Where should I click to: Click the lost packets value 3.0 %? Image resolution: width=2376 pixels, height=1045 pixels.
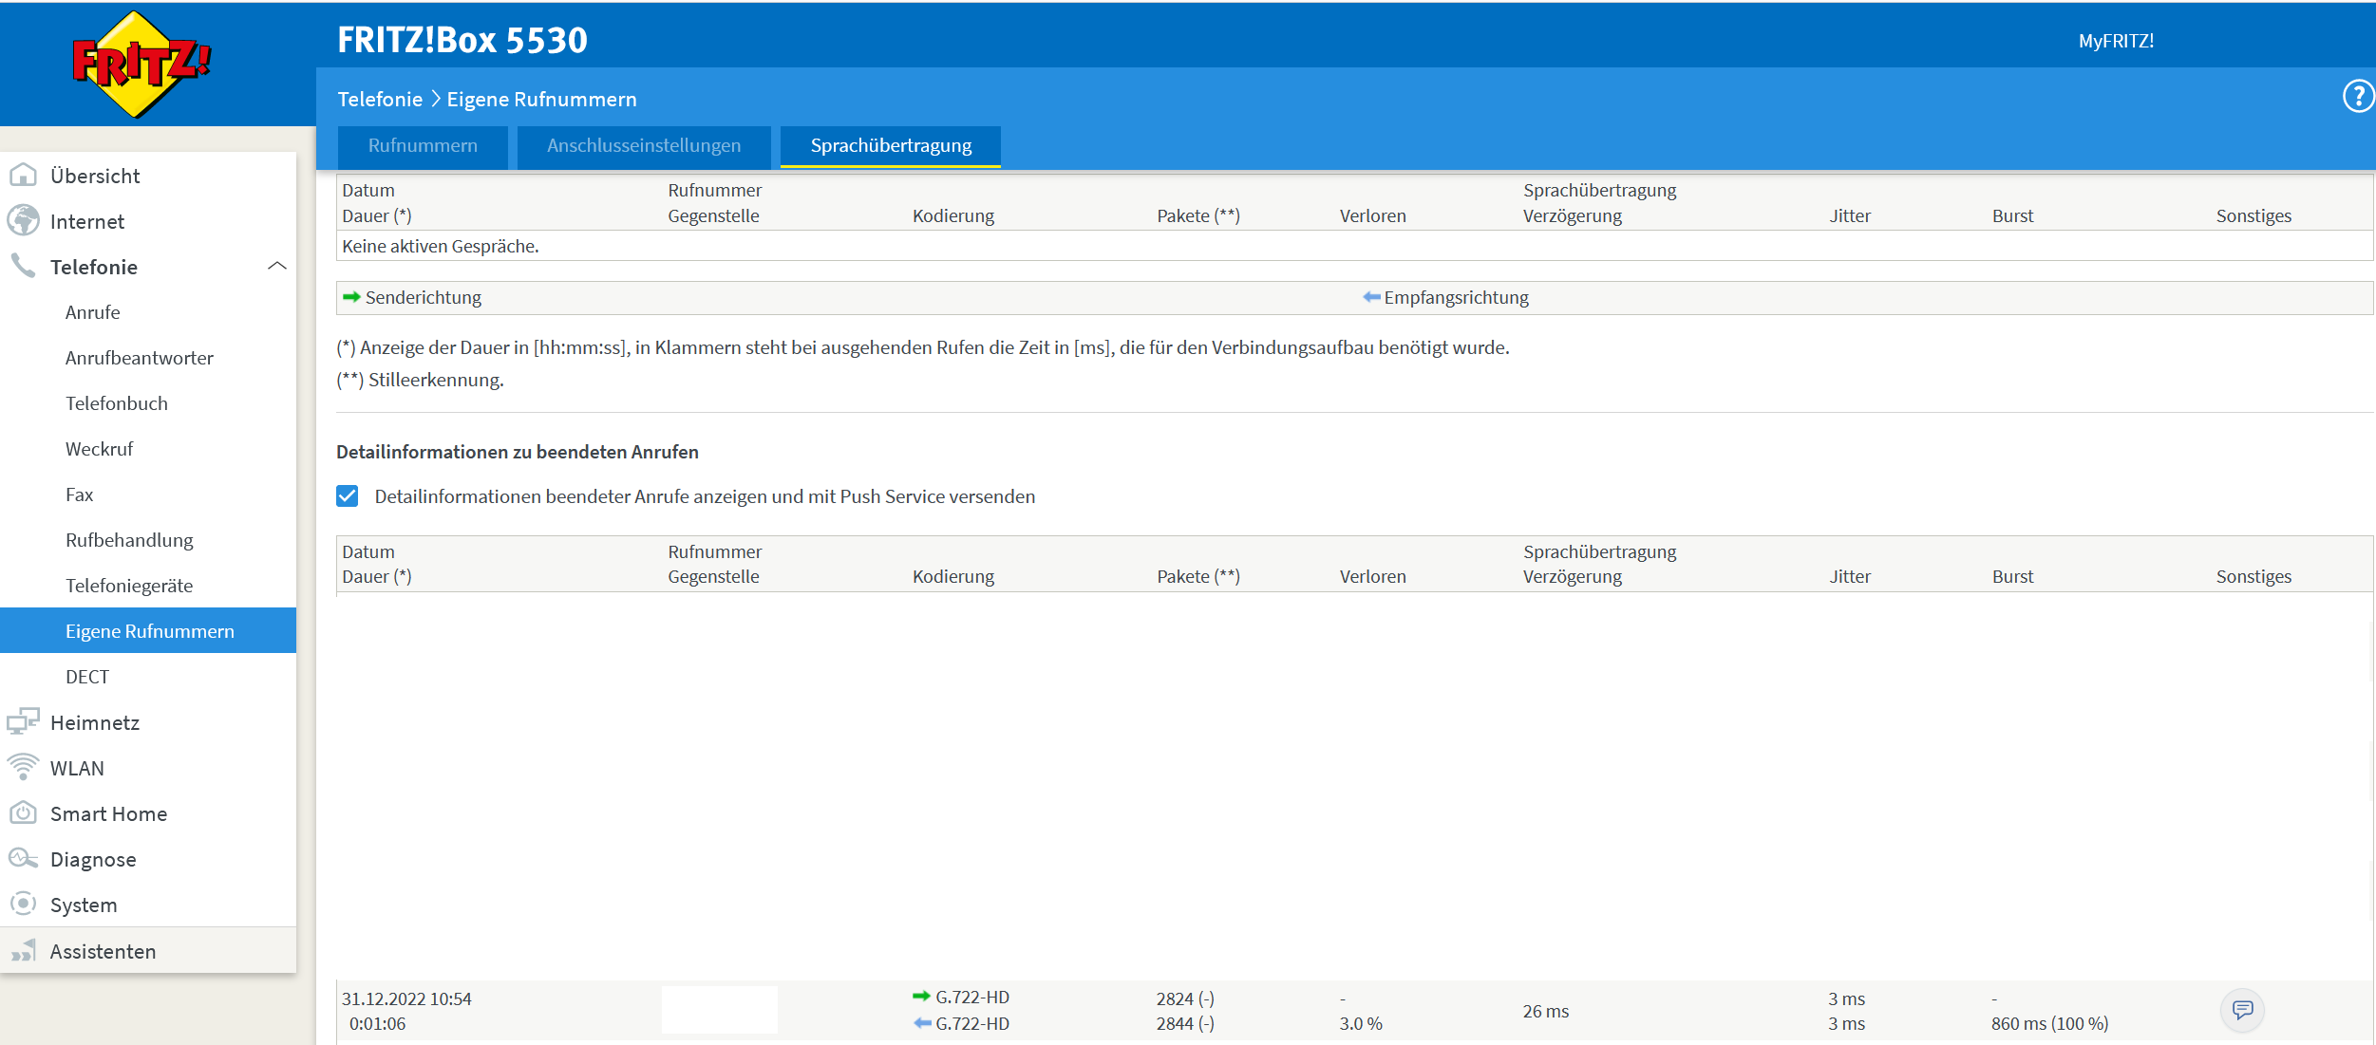point(1361,1023)
